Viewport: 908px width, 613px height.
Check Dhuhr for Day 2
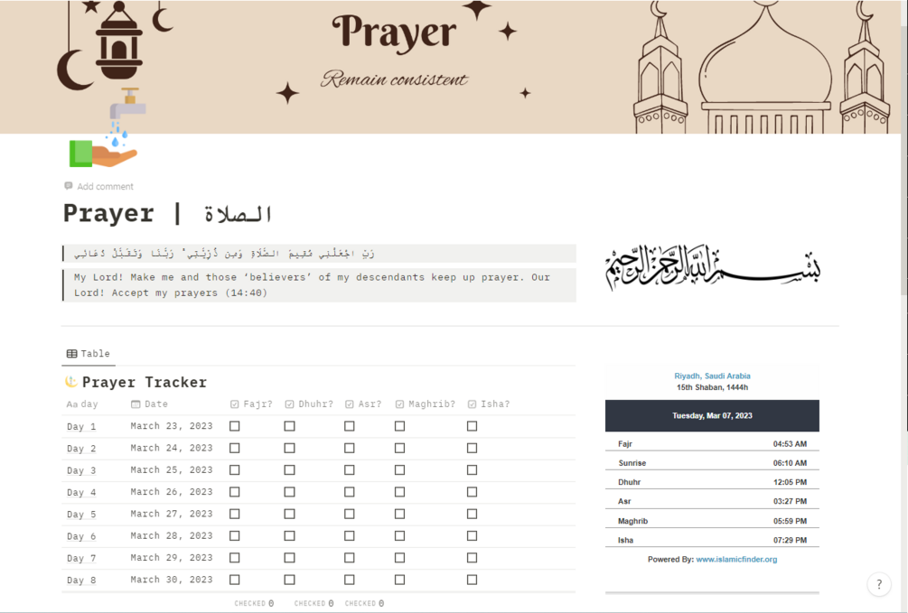tap(289, 448)
